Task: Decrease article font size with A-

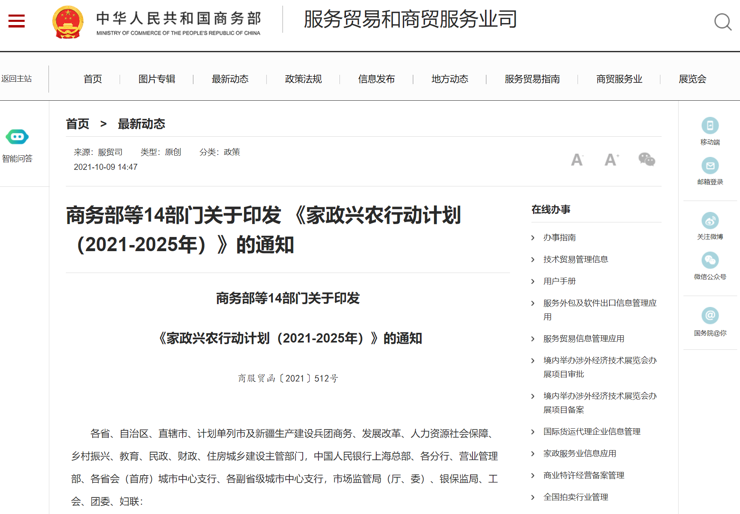Action: pyautogui.click(x=577, y=160)
